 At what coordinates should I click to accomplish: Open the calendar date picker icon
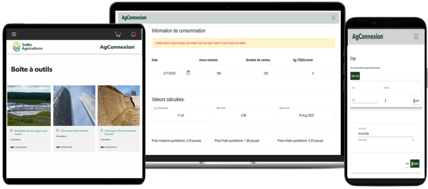click(x=188, y=72)
